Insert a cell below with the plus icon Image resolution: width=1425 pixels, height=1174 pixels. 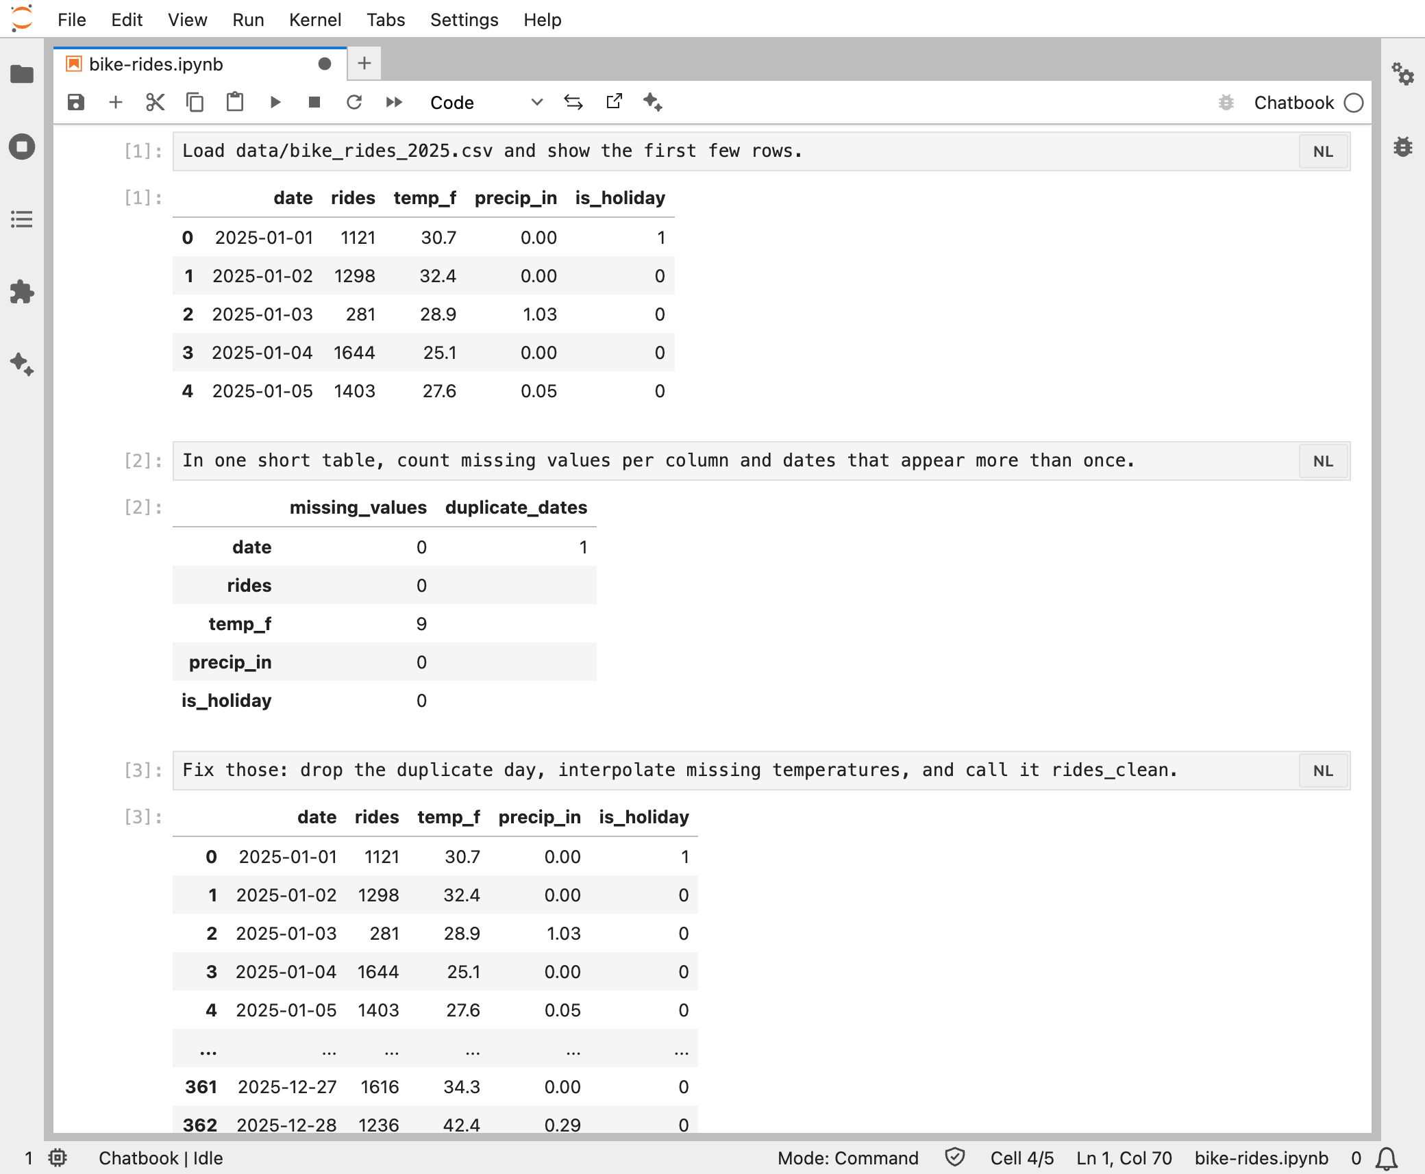(116, 103)
